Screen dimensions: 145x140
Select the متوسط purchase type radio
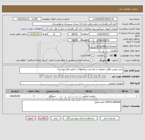pyautogui.click(x=108, y=60)
